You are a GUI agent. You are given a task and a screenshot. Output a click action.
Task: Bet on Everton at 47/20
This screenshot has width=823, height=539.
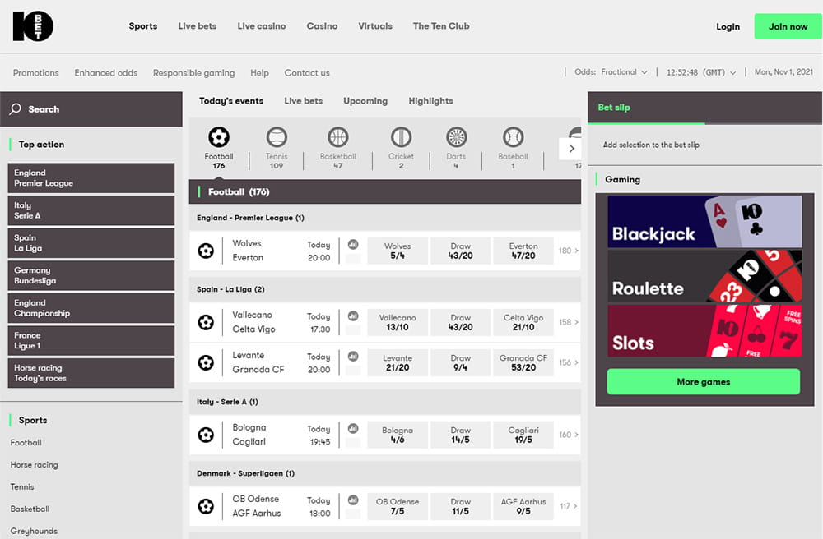pyautogui.click(x=523, y=251)
